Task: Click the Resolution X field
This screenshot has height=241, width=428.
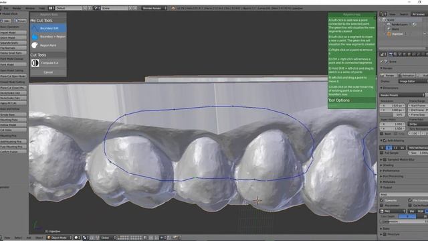Action: [393, 106]
